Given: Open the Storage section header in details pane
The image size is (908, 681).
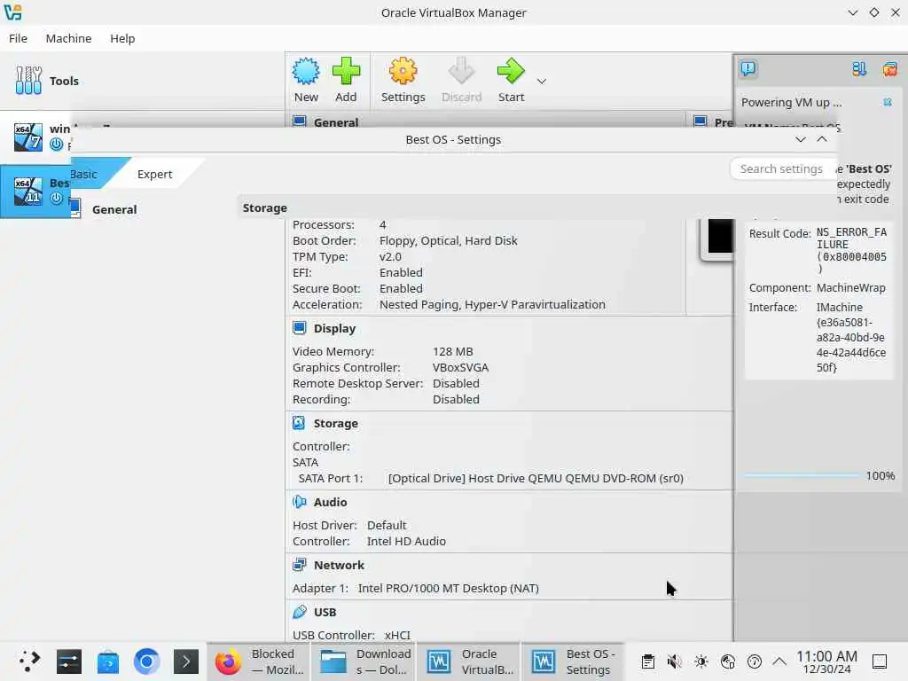Looking at the screenshot, I should click(335, 423).
